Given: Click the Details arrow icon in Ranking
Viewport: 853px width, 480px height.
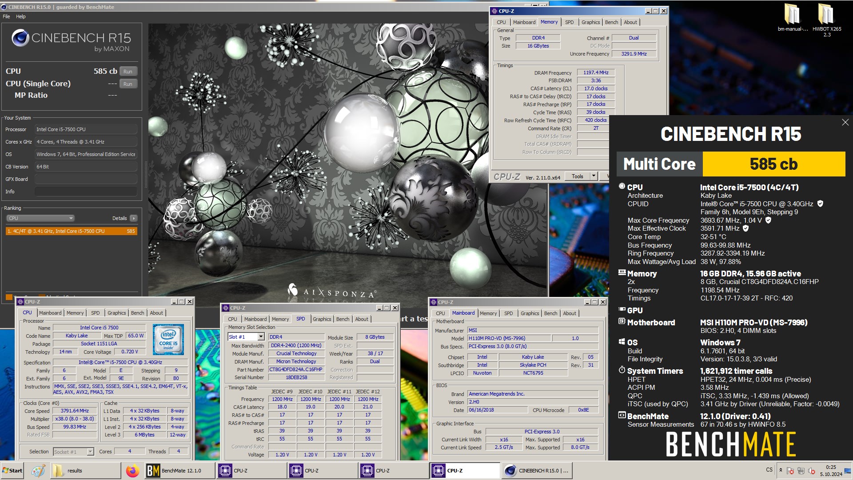Looking at the screenshot, I should click(133, 218).
